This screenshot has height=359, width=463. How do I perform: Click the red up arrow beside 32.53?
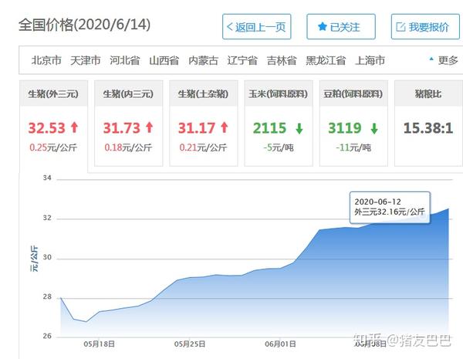point(74,127)
